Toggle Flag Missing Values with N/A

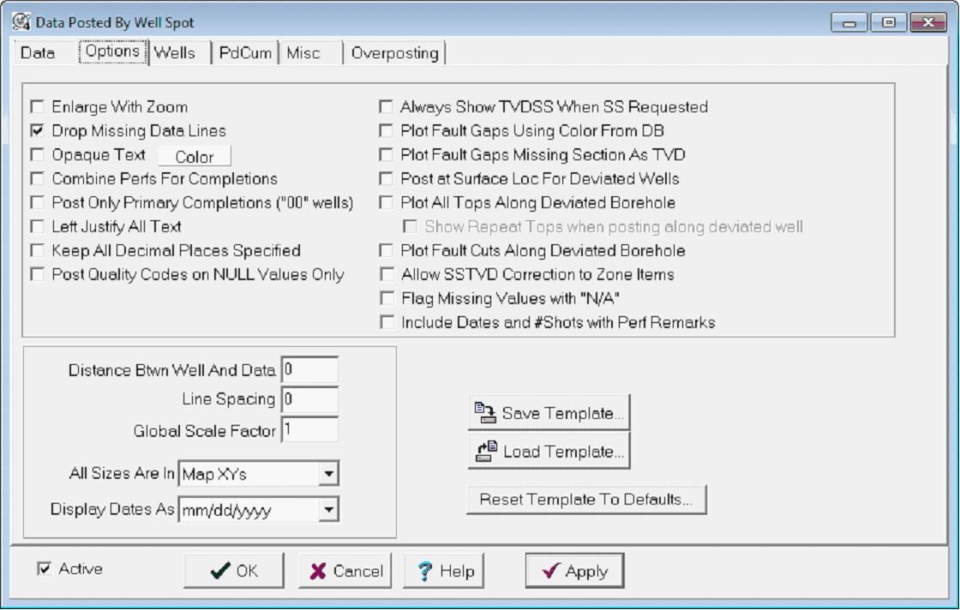386,299
